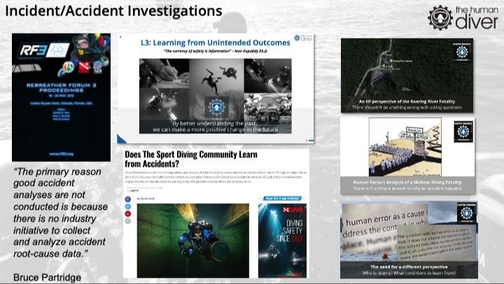
Task: Click the 'Does The Sport Diving Community Learn' headline
Action: tap(191, 158)
